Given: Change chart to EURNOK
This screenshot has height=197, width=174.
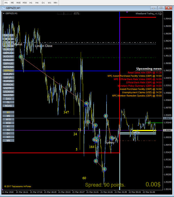Looking at the screenshot, I should (x=8, y=85).
